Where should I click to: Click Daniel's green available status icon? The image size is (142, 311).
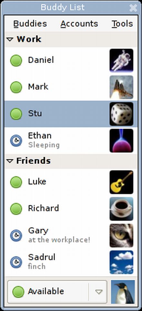pyautogui.click(x=16, y=60)
